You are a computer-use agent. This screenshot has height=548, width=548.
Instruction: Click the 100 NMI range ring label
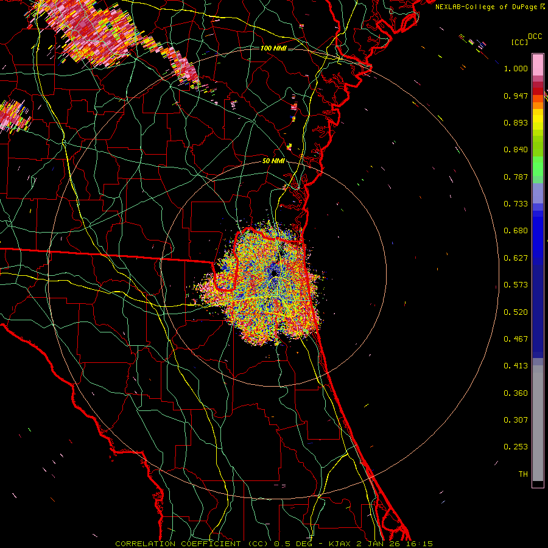click(x=273, y=48)
